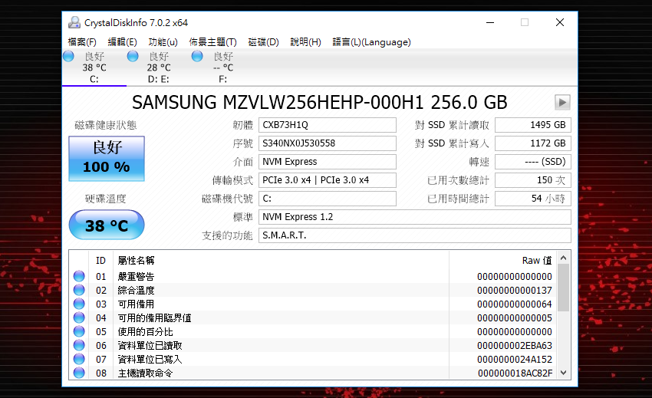Click the power on hours 54 小時
This screenshot has height=398, width=652.
click(532, 199)
